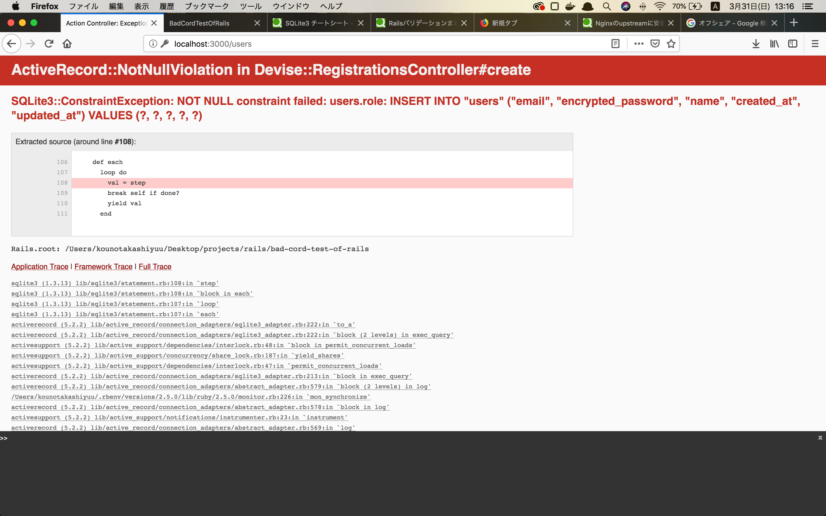Close the web console with x
Image resolution: width=826 pixels, height=516 pixels.
point(820,437)
